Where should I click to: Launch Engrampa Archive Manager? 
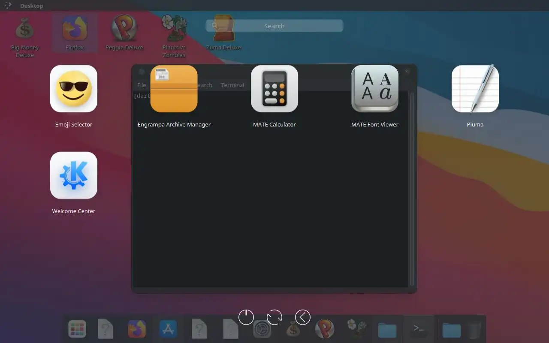click(174, 89)
